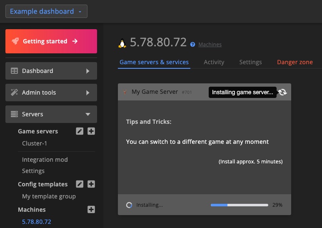Edit Config templates using pencil icon
The width and height of the screenshot is (322, 228).
pos(80,184)
